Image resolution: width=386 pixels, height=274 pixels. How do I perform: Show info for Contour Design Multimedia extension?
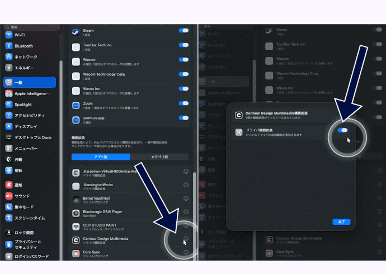pyautogui.click(x=186, y=239)
